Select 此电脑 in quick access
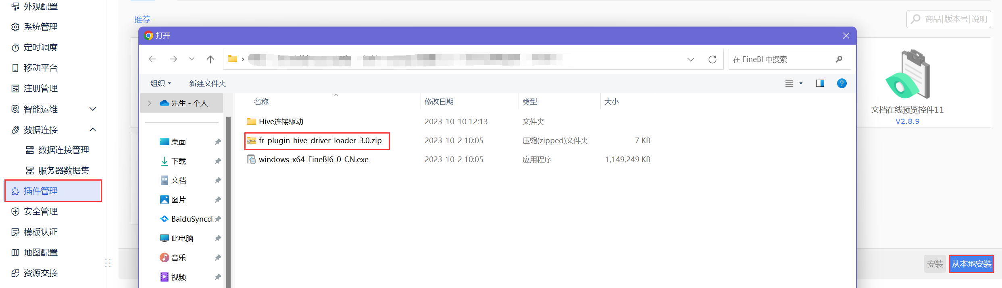1002x288 pixels. [x=182, y=239]
